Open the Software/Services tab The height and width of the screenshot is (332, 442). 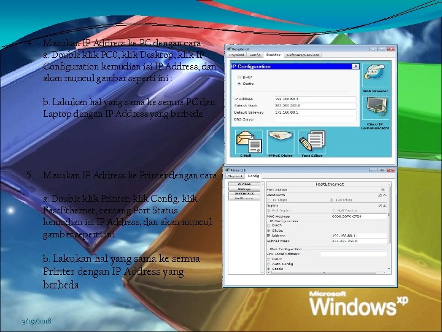click(303, 55)
